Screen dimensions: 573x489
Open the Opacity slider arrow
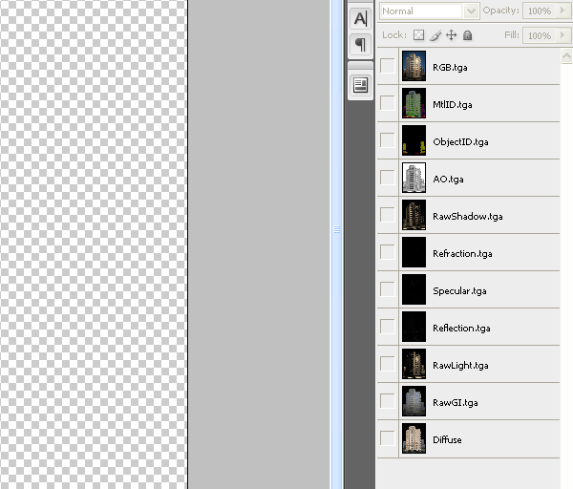pos(562,11)
